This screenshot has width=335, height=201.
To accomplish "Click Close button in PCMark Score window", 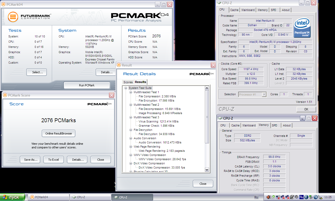I will click(x=100, y=160).
